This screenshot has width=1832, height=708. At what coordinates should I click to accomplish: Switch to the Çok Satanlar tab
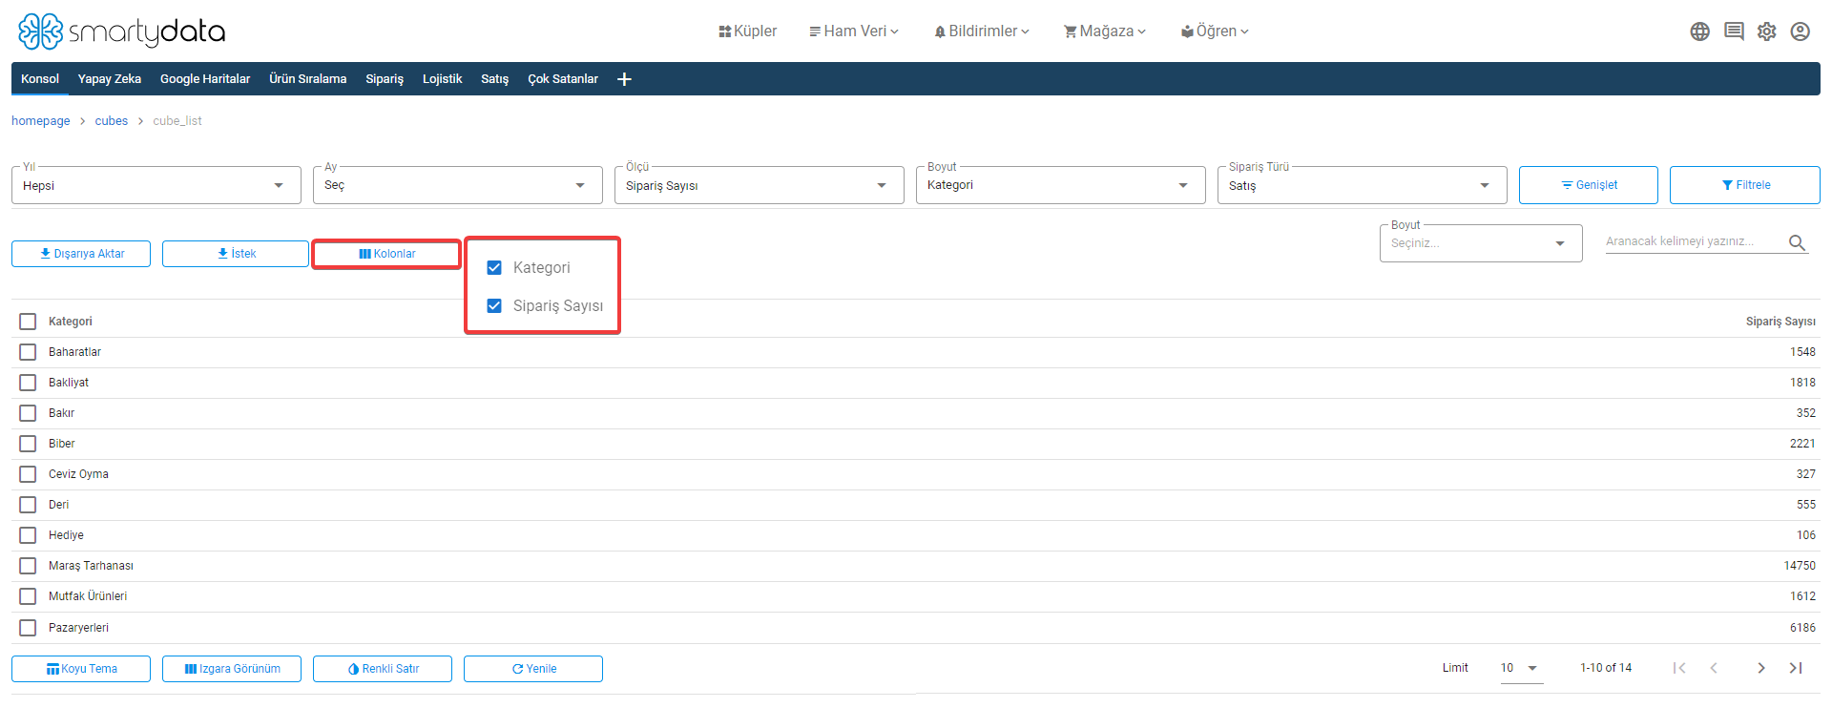[563, 79]
